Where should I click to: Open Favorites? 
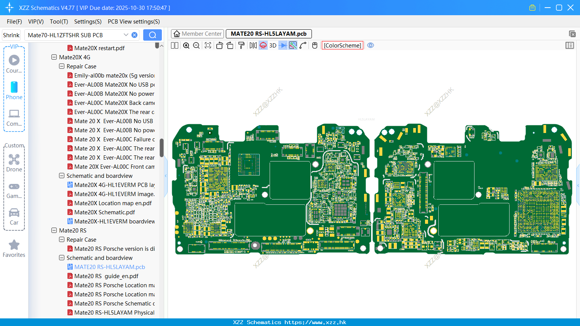pos(14,248)
